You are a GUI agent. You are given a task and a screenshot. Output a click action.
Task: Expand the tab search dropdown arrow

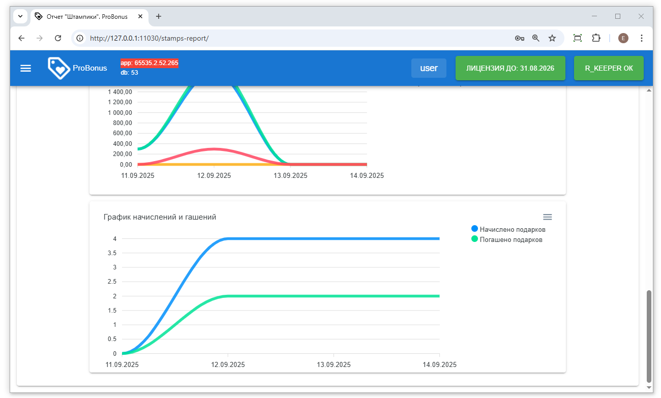[x=20, y=16]
